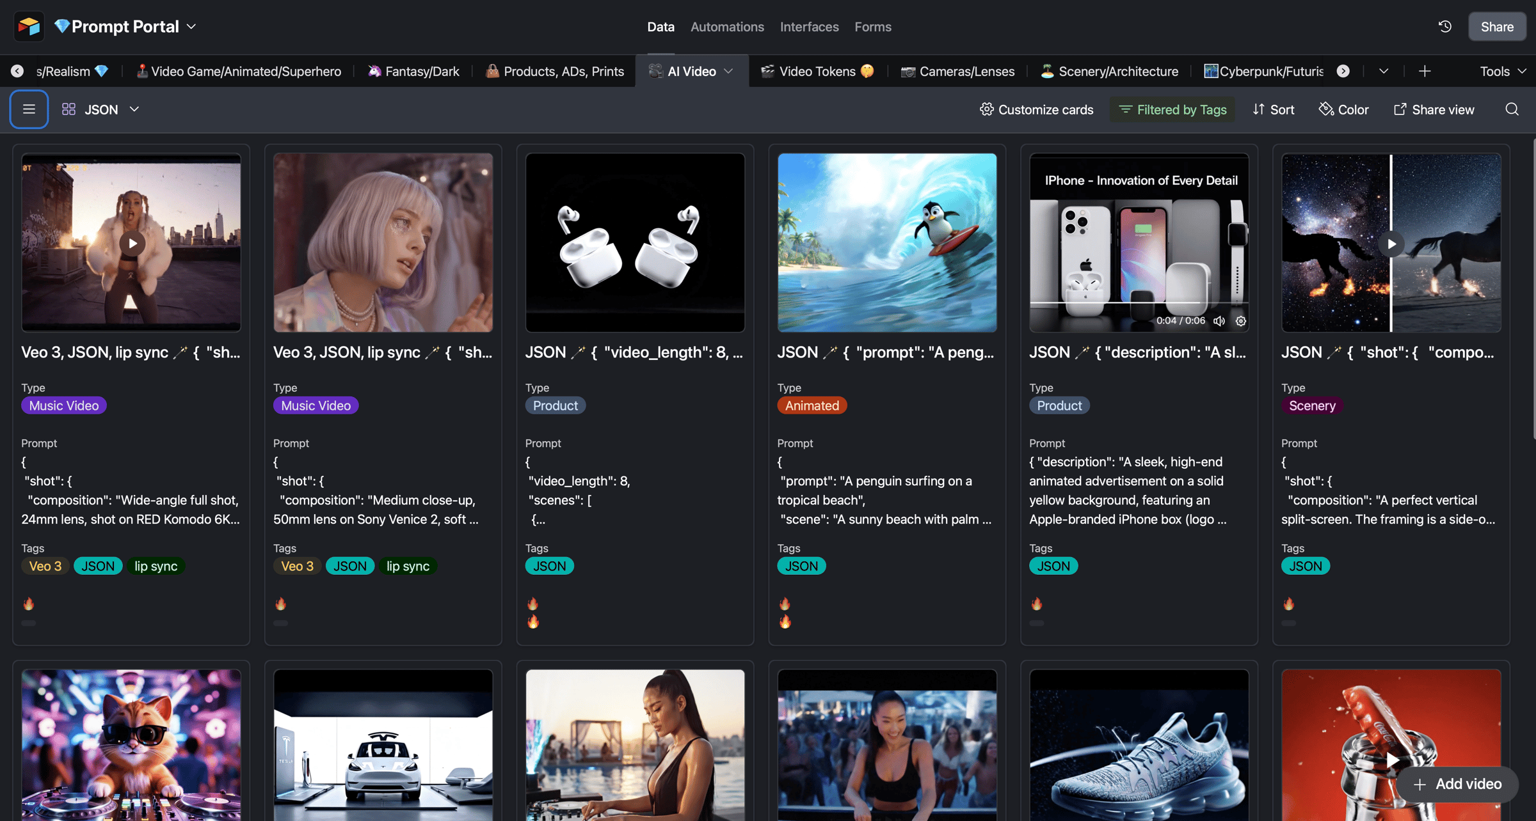Screen dimensions: 1536x821
Task: Click the paint bucket Color icon
Action: pos(1326,109)
